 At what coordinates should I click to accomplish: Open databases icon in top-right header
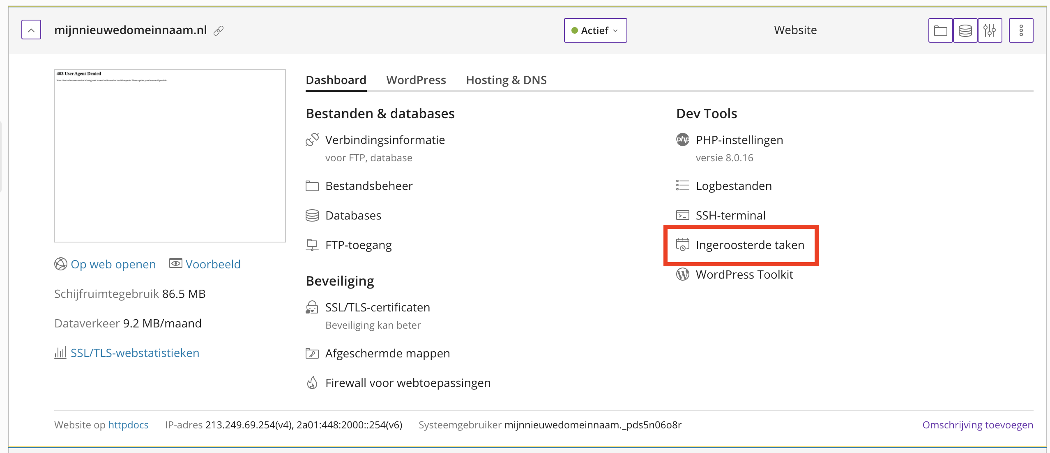pos(965,30)
